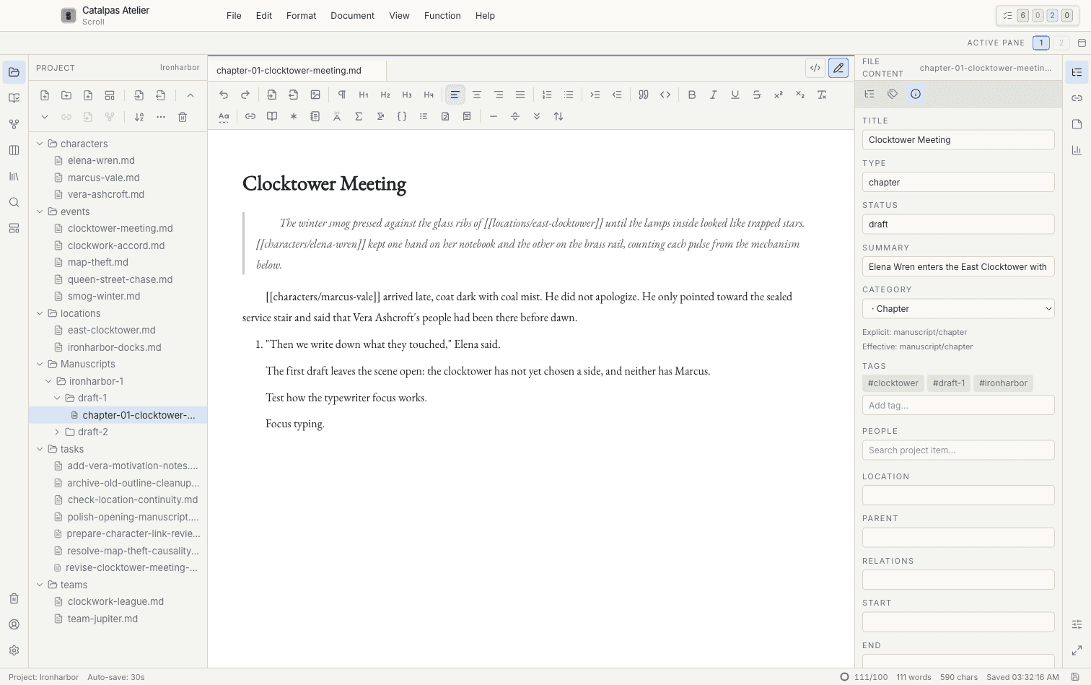Collapse the events folder

[x=40, y=211]
